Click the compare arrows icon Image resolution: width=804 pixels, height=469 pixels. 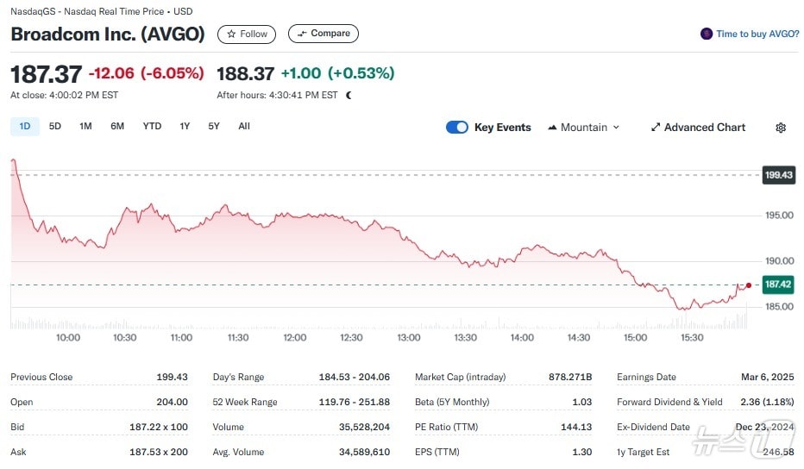(301, 34)
